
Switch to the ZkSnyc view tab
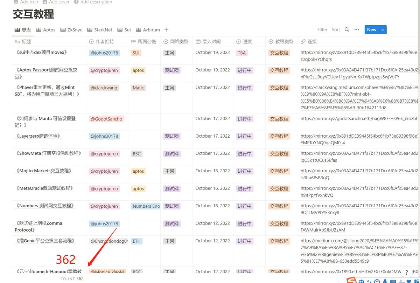(x=71, y=30)
